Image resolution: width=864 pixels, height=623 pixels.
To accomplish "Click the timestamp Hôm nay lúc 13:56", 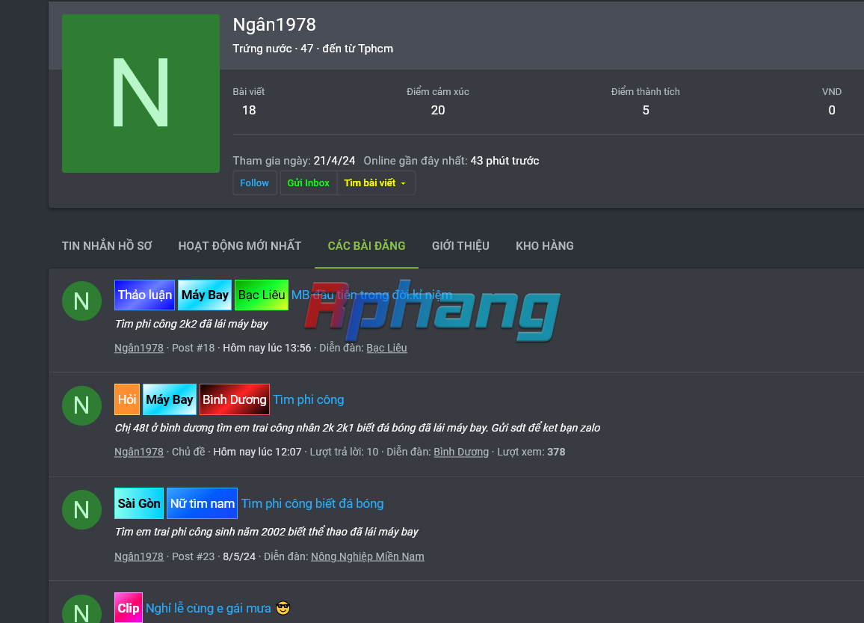I will coord(267,348).
